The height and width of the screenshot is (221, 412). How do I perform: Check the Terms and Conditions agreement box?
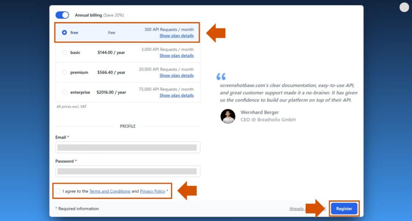pos(59,191)
